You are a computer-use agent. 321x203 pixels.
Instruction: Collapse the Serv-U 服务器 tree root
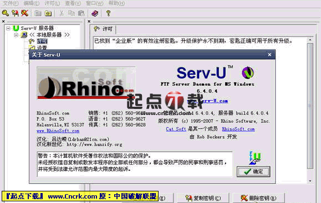[8, 28]
